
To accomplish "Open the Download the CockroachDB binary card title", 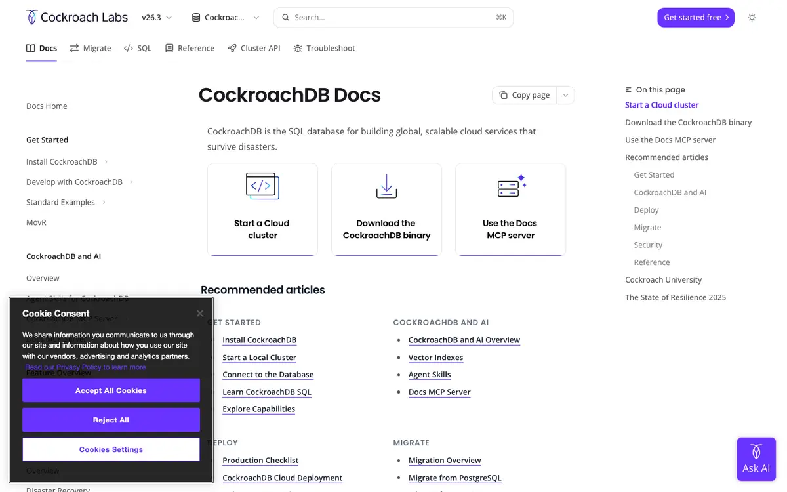I will click(x=386, y=229).
